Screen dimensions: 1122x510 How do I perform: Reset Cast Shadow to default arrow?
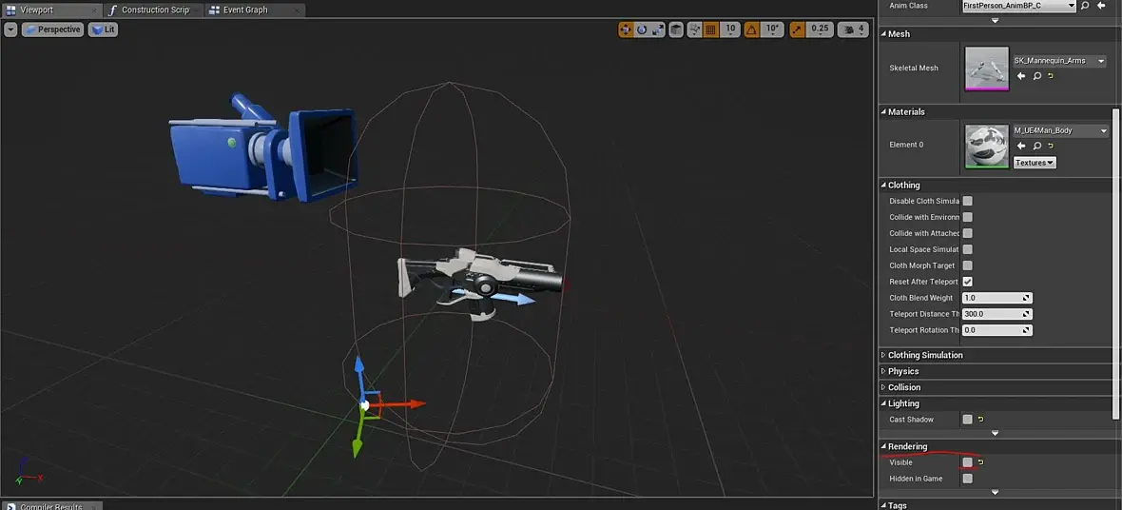click(x=980, y=420)
